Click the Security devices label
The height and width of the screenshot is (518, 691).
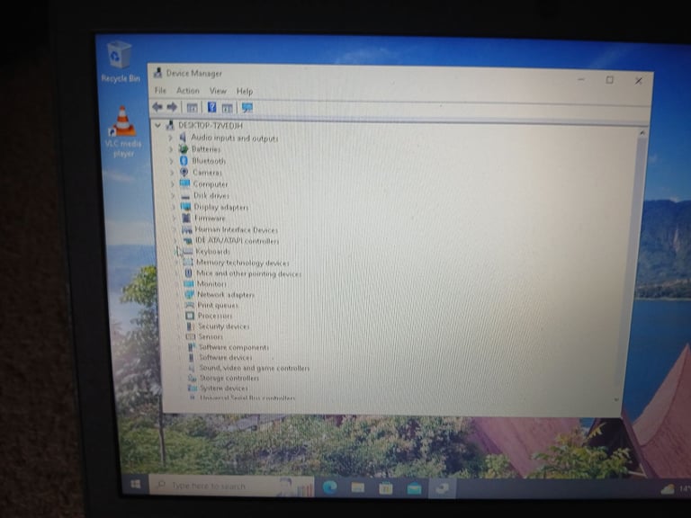pos(223,326)
